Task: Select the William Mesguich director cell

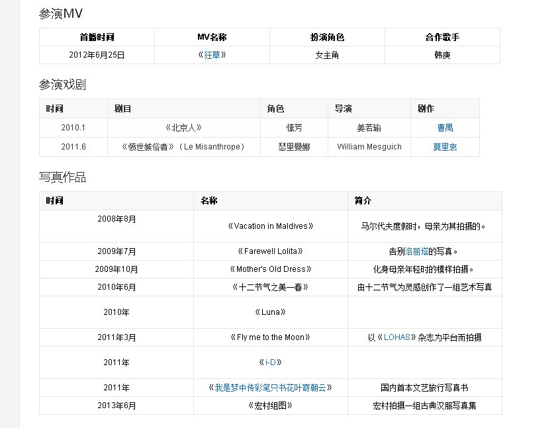Action: (369, 147)
